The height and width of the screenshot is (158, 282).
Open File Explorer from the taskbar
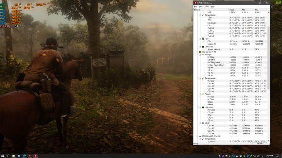[14, 156]
